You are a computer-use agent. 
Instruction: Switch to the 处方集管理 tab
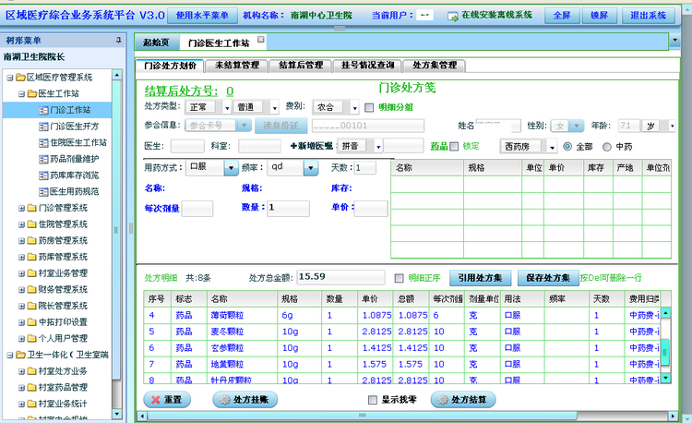pyautogui.click(x=435, y=66)
